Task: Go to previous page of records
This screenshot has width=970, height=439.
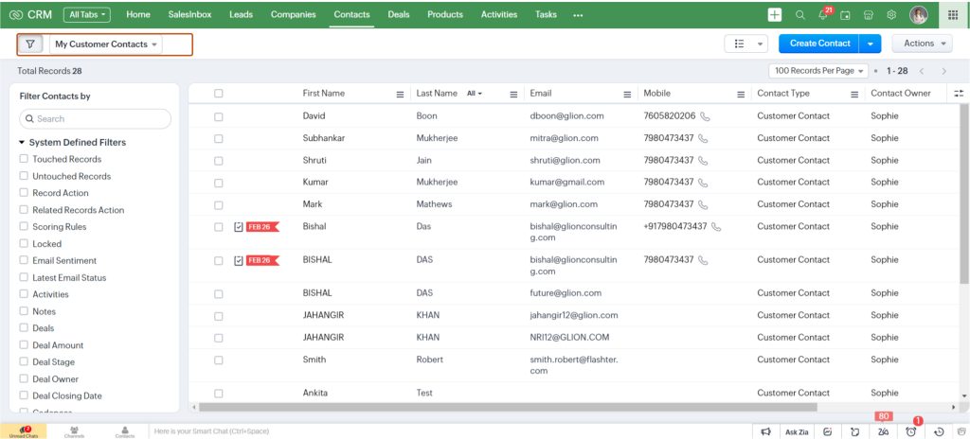Action: pos(921,72)
